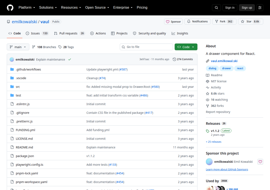Viewport: 270px width, 190px height.
Task: Click the .vscode folder icon
Action: (12, 78)
